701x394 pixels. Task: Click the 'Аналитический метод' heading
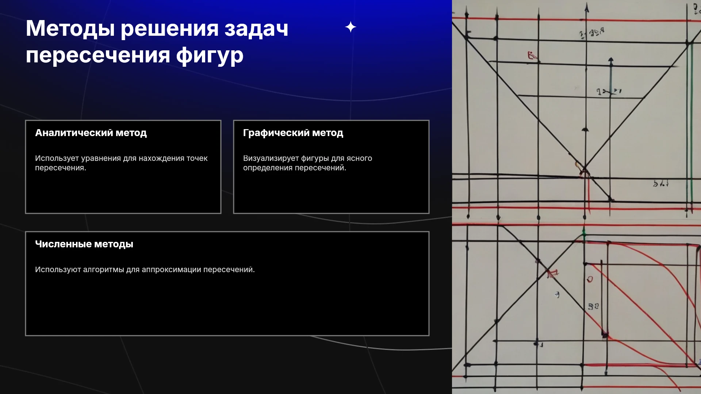(x=91, y=133)
